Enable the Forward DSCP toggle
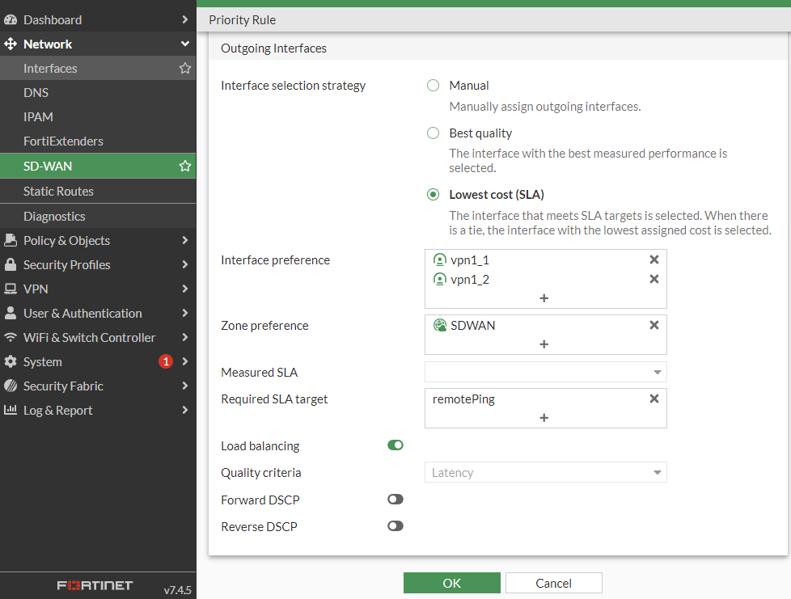The height and width of the screenshot is (599, 791). coord(395,500)
